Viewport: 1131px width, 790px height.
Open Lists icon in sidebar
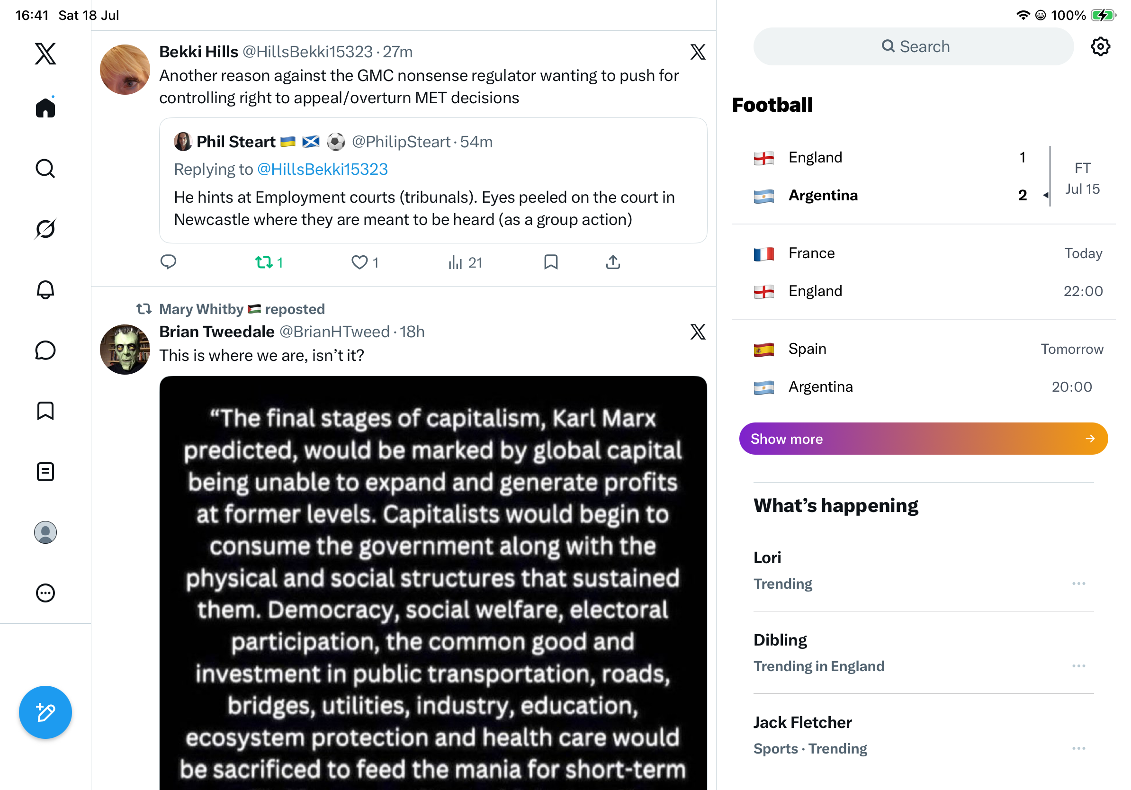(x=45, y=472)
